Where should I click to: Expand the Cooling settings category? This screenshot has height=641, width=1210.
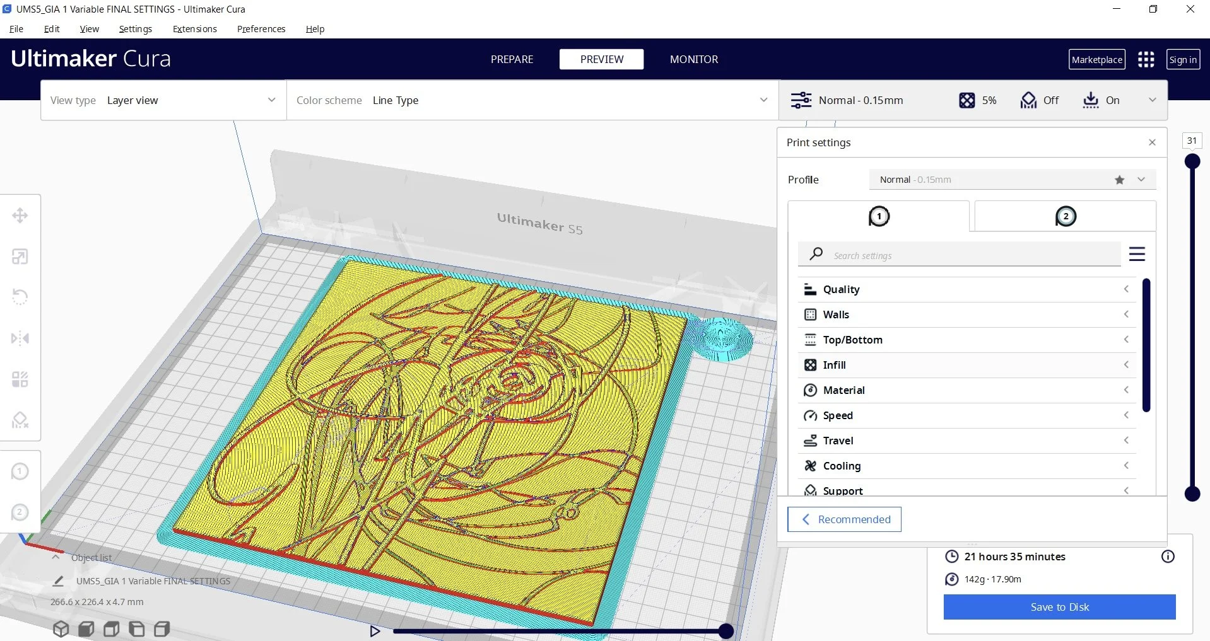coord(966,466)
